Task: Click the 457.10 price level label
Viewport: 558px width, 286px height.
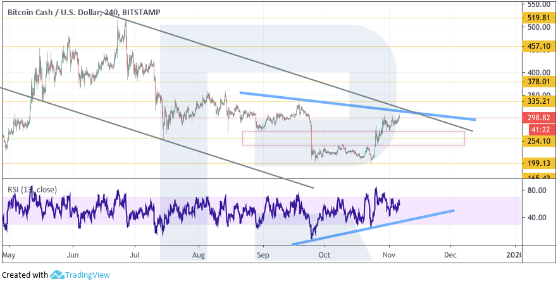Action: tap(539, 46)
